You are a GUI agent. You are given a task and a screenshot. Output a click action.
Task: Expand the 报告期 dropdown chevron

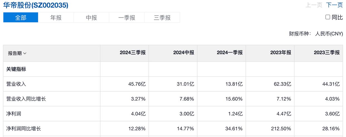[25, 53]
